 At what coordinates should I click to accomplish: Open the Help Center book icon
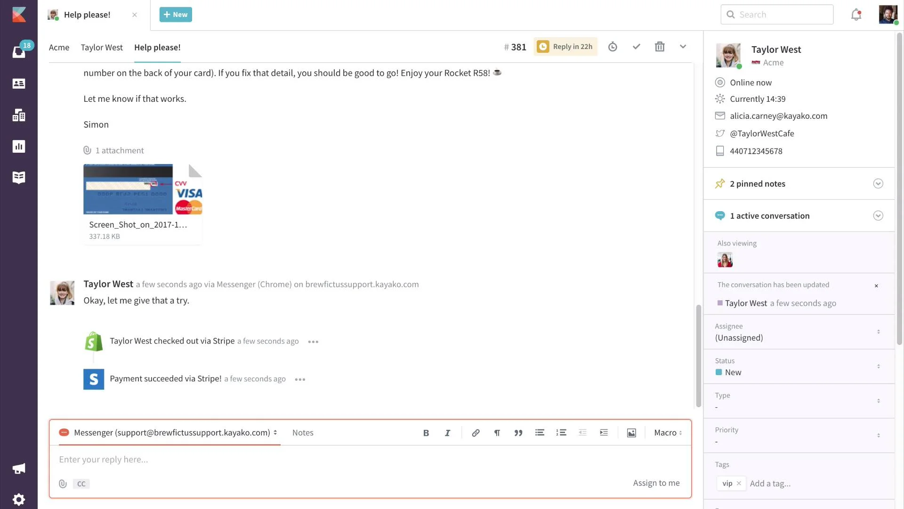point(19,178)
